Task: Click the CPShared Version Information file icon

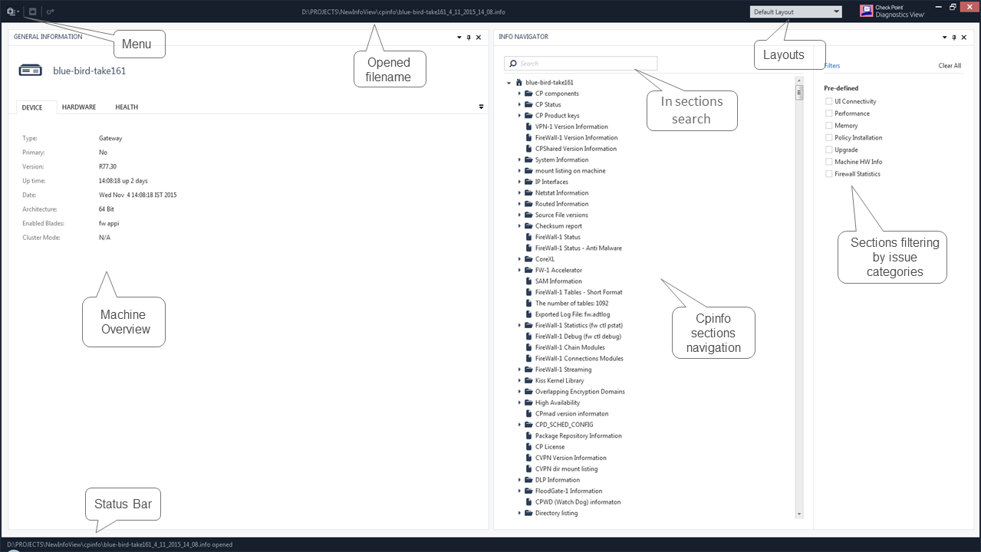Action: pyautogui.click(x=529, y=149)
